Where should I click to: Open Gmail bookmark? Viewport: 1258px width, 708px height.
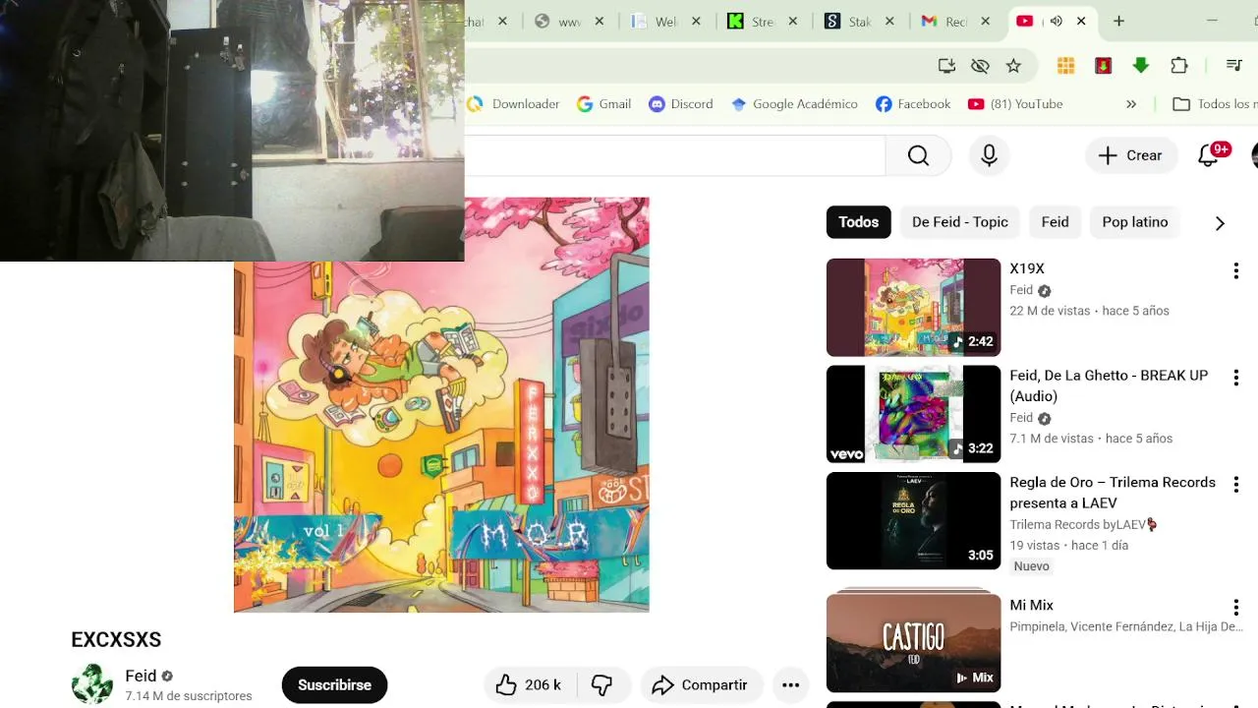pos(603,104)
